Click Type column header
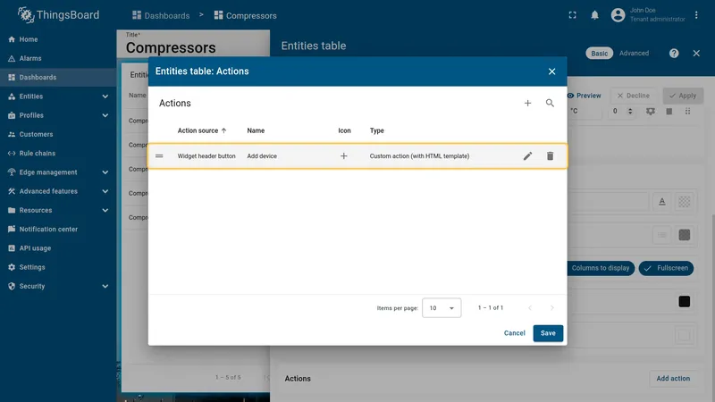This screenshot has width=715, height=402. tap(376, 130)
